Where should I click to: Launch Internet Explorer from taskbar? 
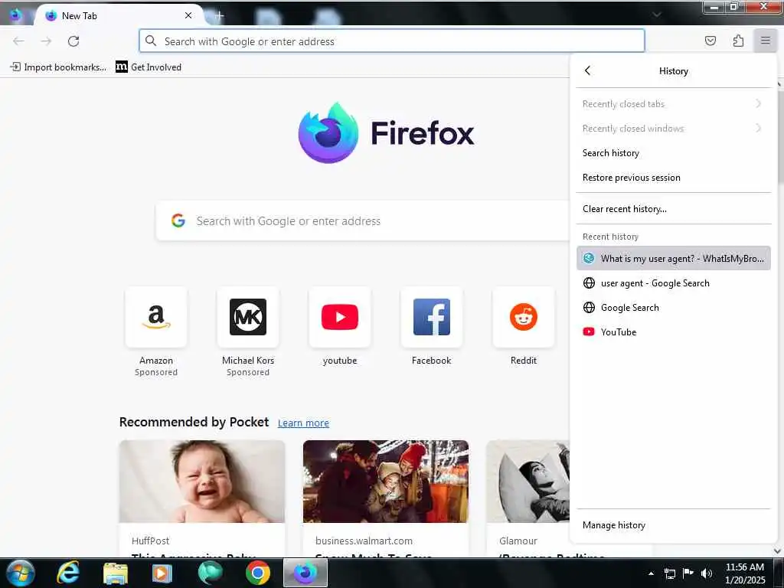[68, 573]
